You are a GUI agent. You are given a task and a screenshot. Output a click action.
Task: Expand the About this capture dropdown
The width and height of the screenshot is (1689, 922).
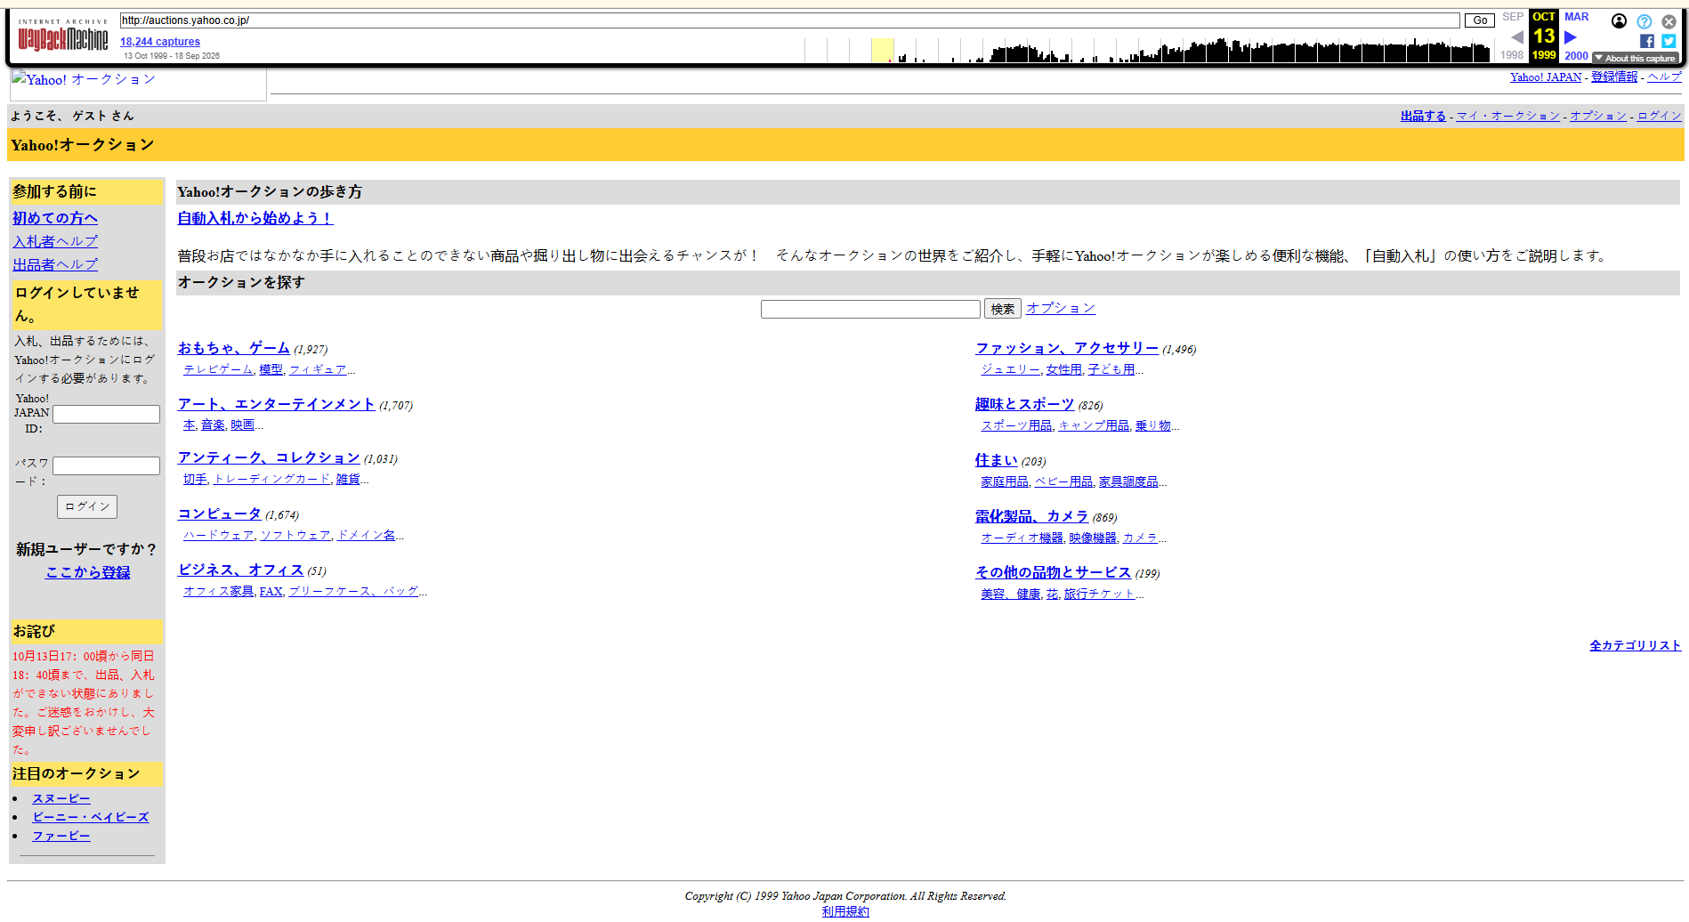[x=1636, y=58]
